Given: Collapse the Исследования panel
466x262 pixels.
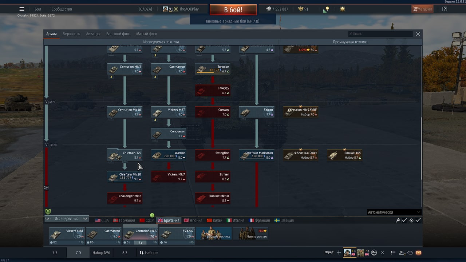Looking at the screenshot, I should click(x=67, y=219).
